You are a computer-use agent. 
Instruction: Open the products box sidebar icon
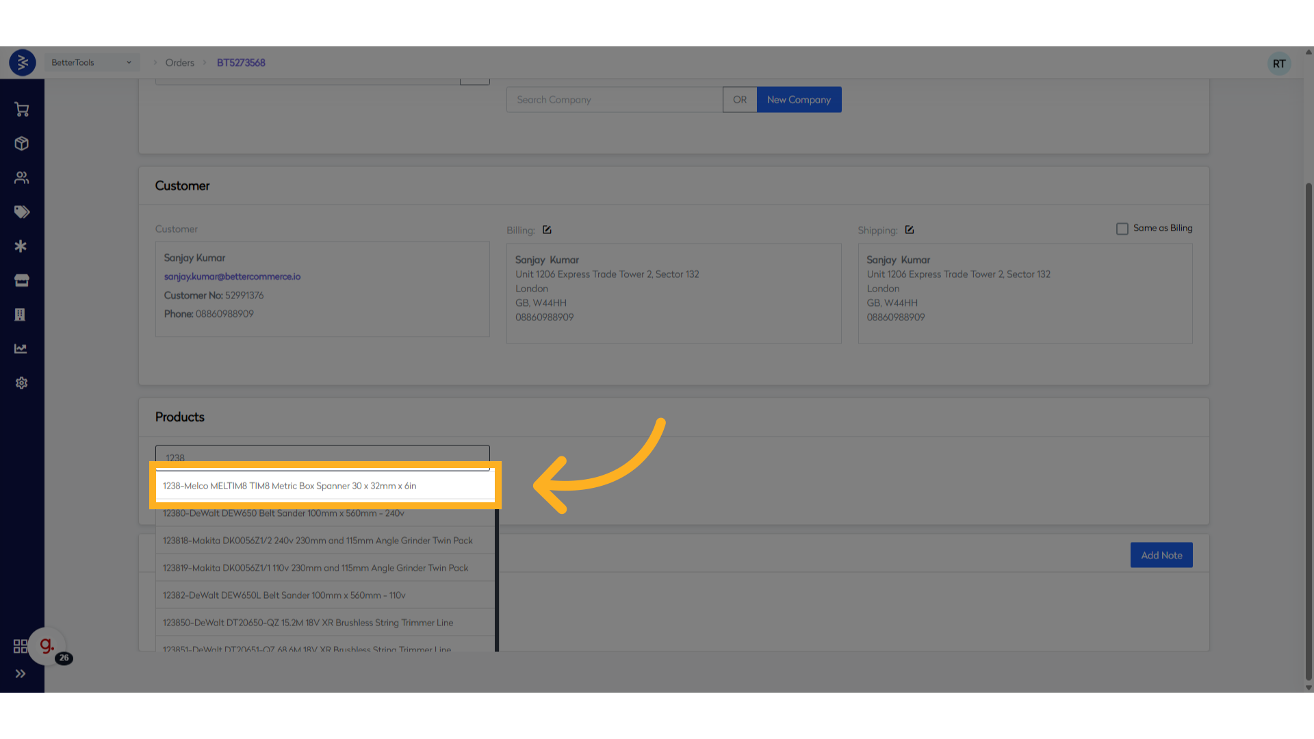(22, 144)
